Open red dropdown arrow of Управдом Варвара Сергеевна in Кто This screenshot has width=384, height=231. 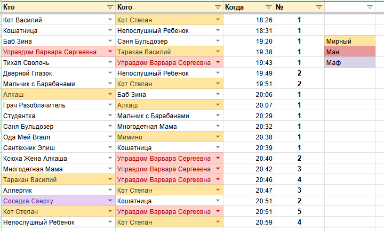coord(110,52)
